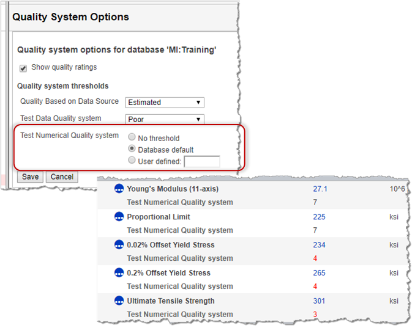Click the icon beside 0.02% Offset Yield Stress
The width and height of the screenshot is (415, 328).
(x=119, y=245)
